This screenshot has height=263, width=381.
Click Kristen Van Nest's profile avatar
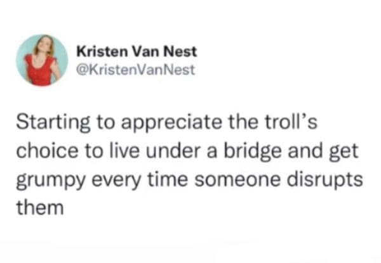(x=41, y=60)
